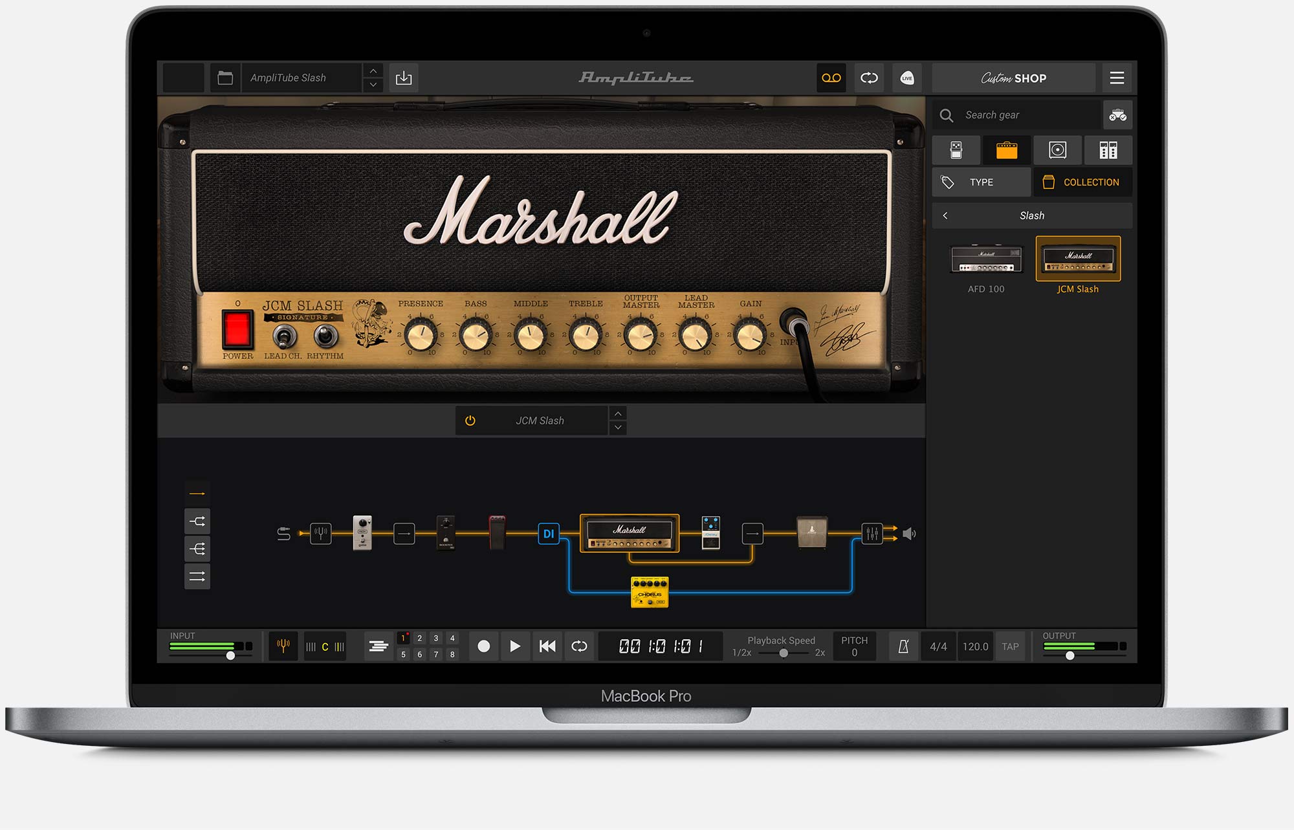The width and height of the screenshot is (1294, 830).
Task: Select the two-path split chain layout
Action: (197, 521)
